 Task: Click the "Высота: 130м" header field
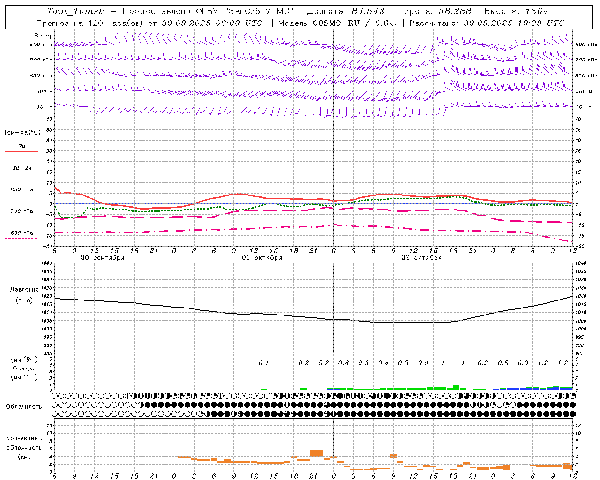click(x=516, y=11)
